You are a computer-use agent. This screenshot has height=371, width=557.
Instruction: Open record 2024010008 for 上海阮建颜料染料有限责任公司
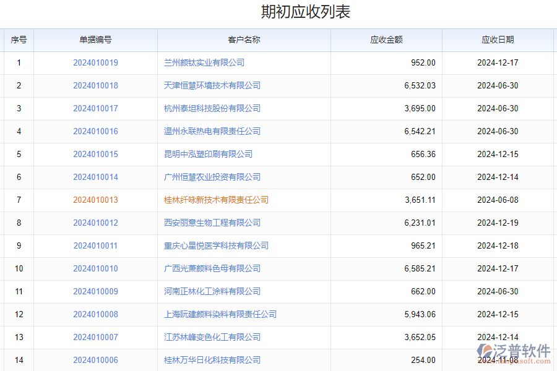95,314
